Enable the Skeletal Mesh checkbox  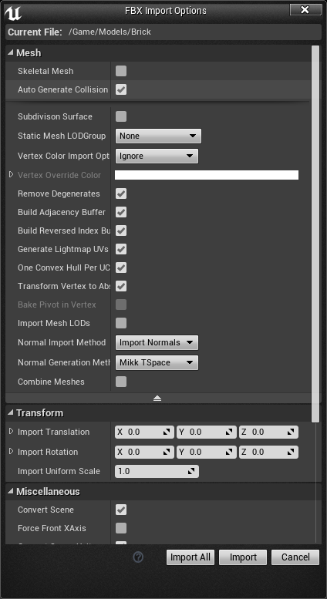tap(121, 71)
